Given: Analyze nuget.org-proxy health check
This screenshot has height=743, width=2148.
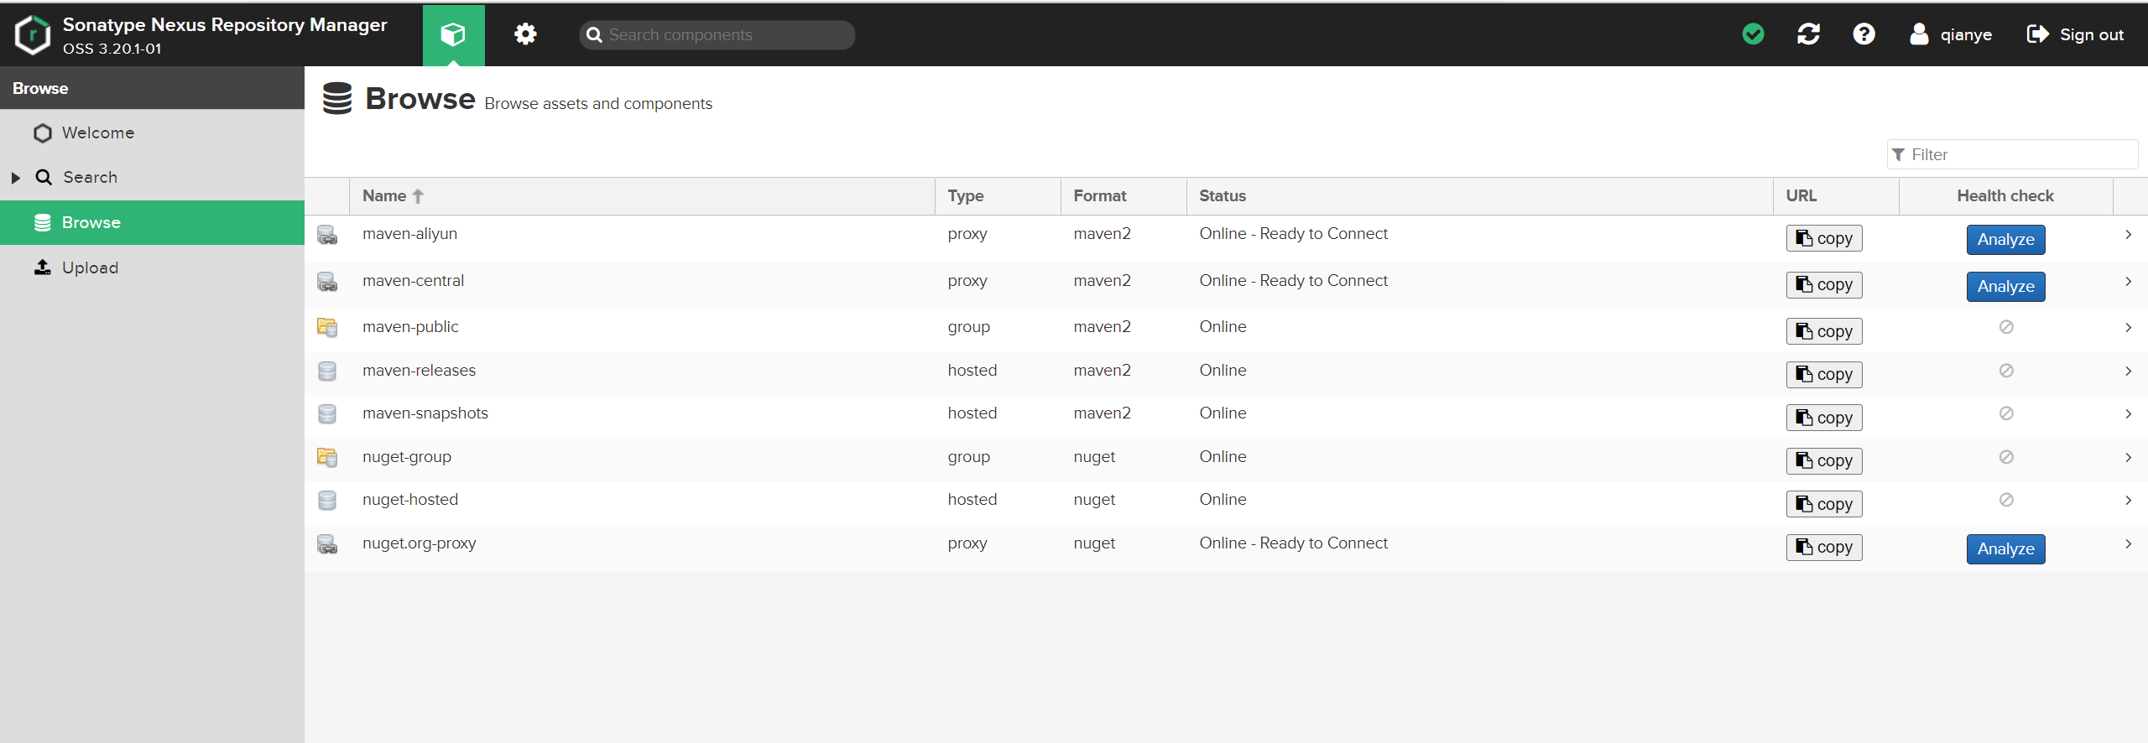Looking at the screenshot, I should coord(2005,549).
